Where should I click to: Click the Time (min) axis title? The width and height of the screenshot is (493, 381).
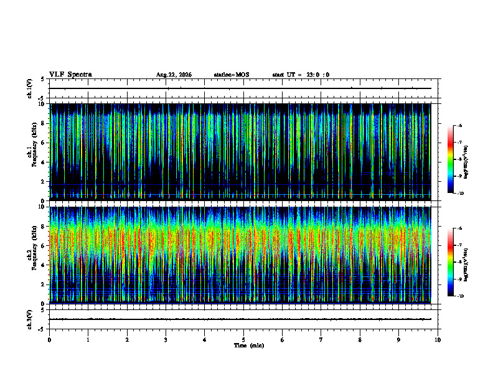tap(249, 346)
